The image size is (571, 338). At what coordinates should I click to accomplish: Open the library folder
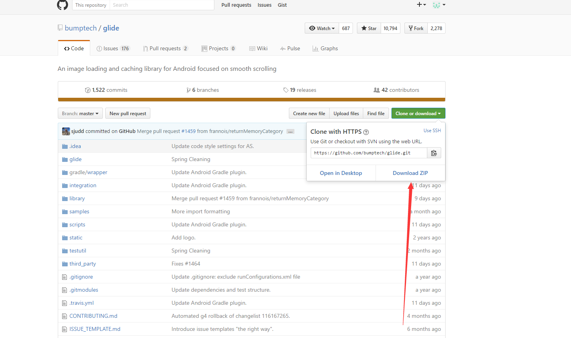coord(77,199)
